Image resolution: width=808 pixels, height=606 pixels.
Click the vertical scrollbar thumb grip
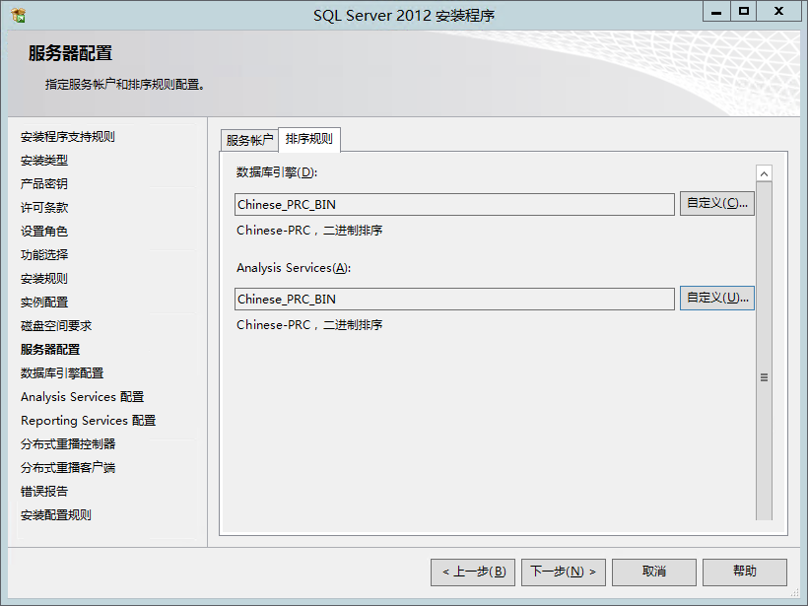pyautogui.click(x=764, y=377)
